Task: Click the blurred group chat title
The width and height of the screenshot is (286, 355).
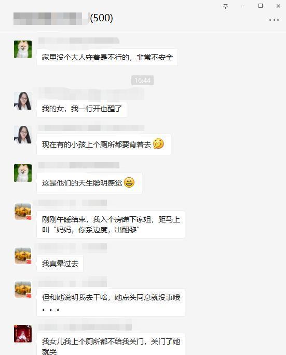Action: point(51,19)
